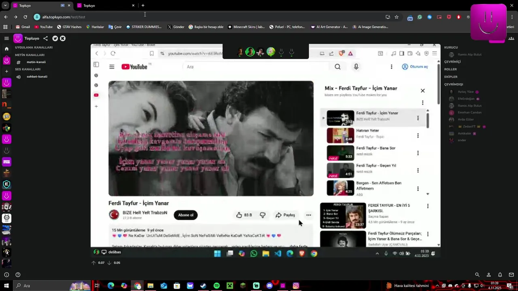Click the Abone ol subscribe button
518x291 pixels.
pyautogui.click(x=186, y=215)
